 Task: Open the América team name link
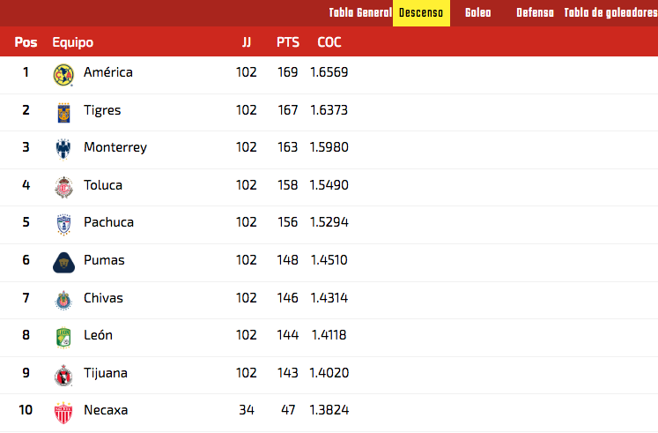click(x=108, y=72)
